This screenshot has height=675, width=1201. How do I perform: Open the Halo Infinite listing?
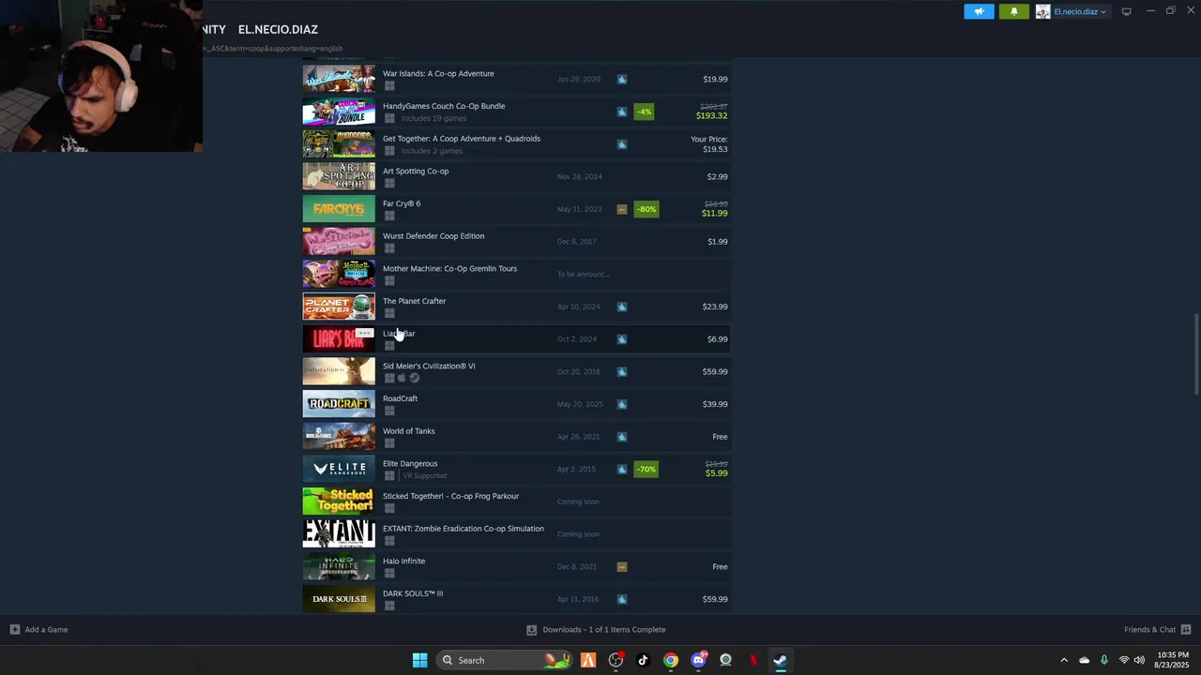pyautogui.click(x=516, y=566)
